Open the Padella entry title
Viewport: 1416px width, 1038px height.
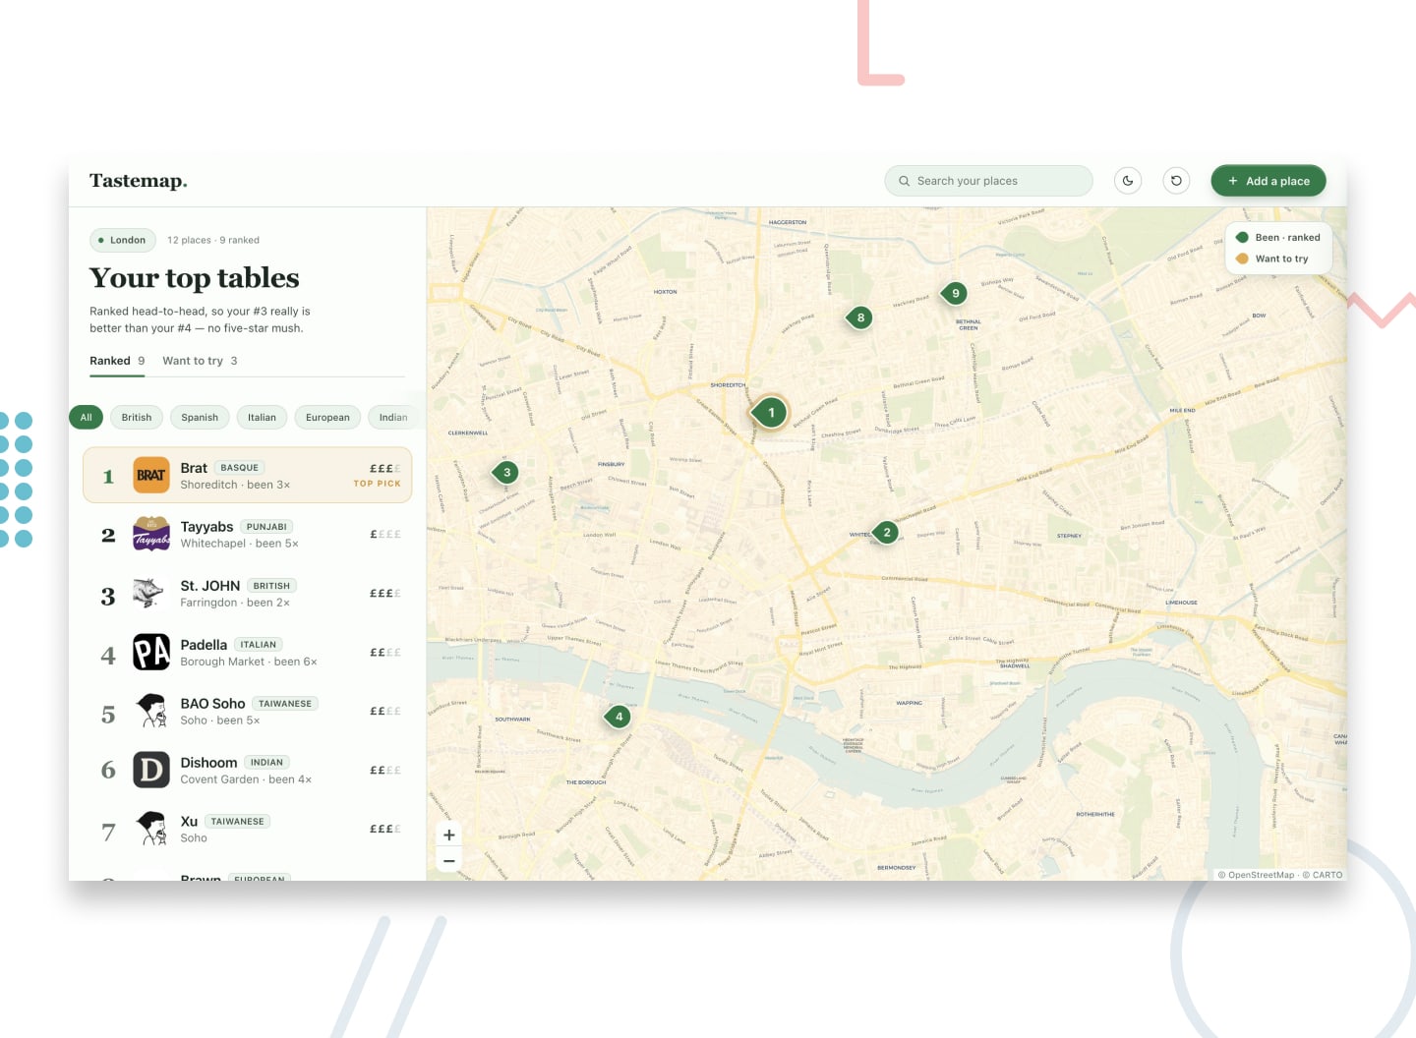click(x=204, y=645)
